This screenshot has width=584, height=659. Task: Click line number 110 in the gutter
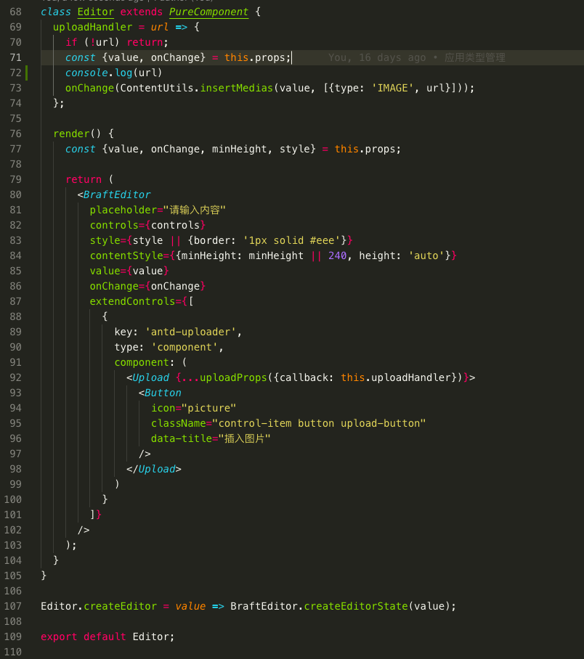click(12, 652)
